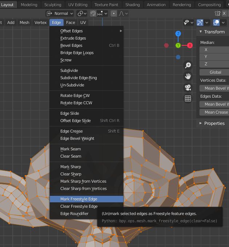229x247 pixels.
Task: Switch orthographic/perspective view grid icon
Action: click(x=188, y=98)
